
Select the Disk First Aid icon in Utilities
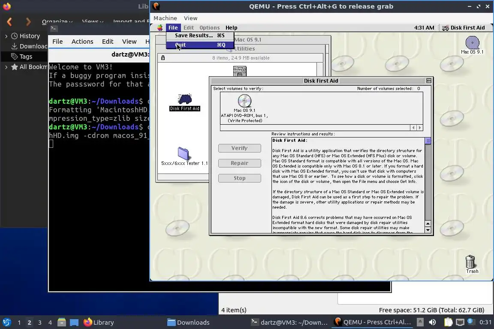185,102
